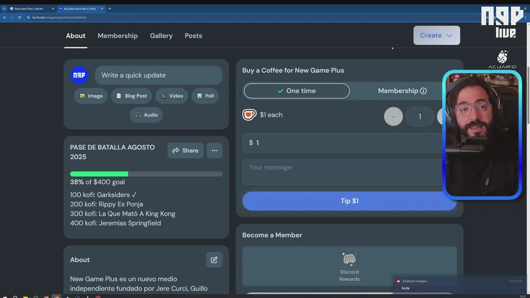Add an Audio post

(x=146, y=115)
